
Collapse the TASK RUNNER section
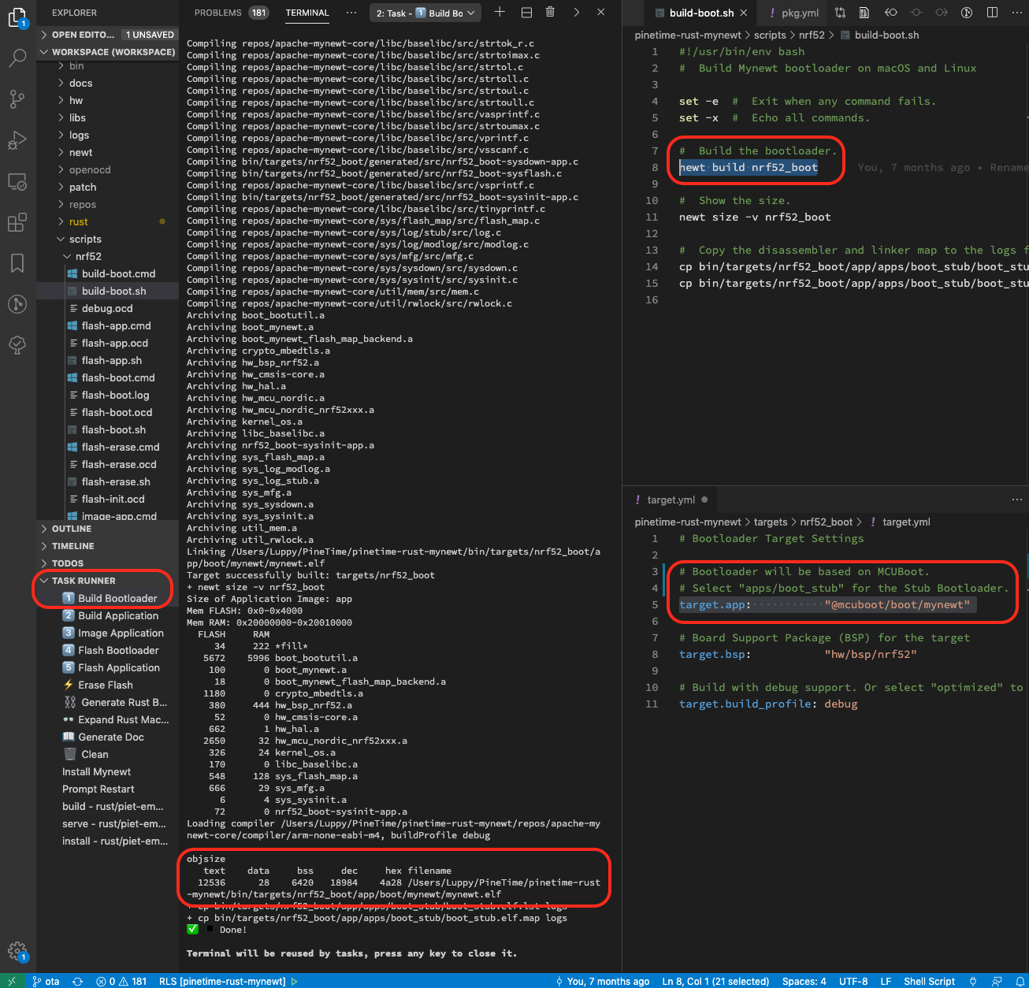coord(84,581)
